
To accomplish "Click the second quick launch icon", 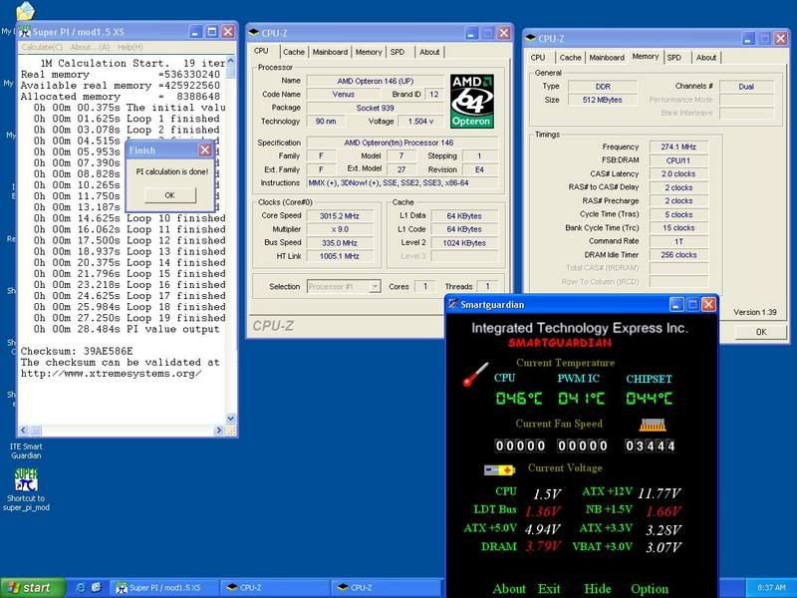I will coord(96,587).
